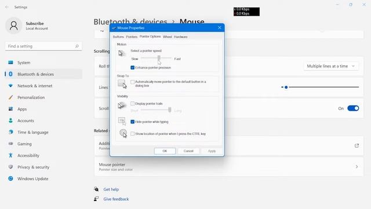Enable automatically move pointer to default button

pos(133,82)
